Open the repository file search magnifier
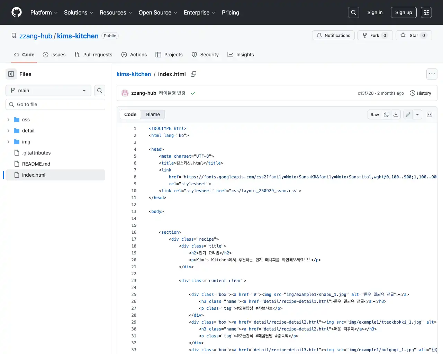Image resolution: width=443 pixels, height=354 pixels. coord(99,91)
